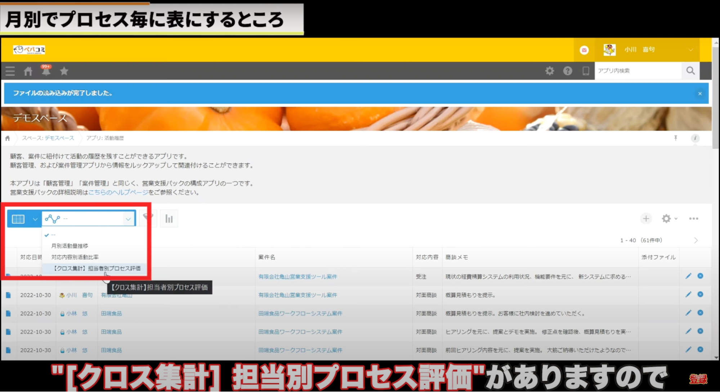The image size is (720, 392).
Task: Open the help question mark icon
Action: (568, 71)
